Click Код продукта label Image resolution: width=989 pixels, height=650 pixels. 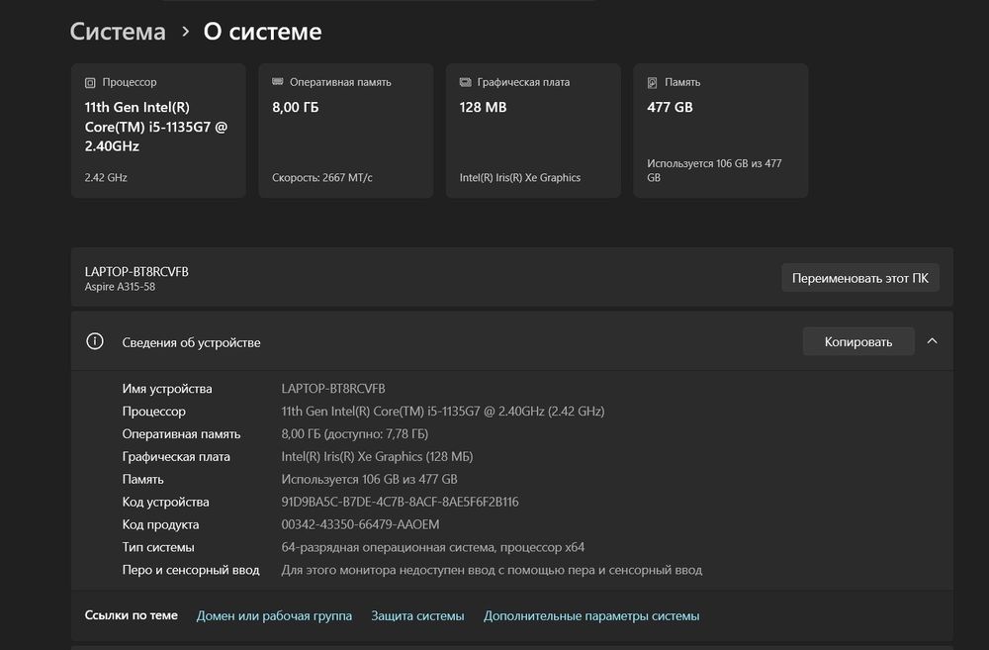(160, 524)
